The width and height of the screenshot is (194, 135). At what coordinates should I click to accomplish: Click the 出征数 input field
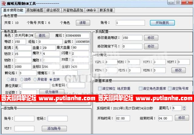pyautogui.click(x=28, y=92)
